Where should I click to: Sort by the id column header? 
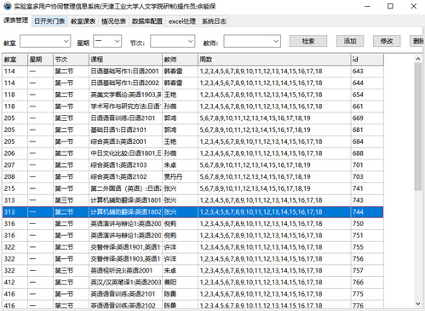pos(367,60)
